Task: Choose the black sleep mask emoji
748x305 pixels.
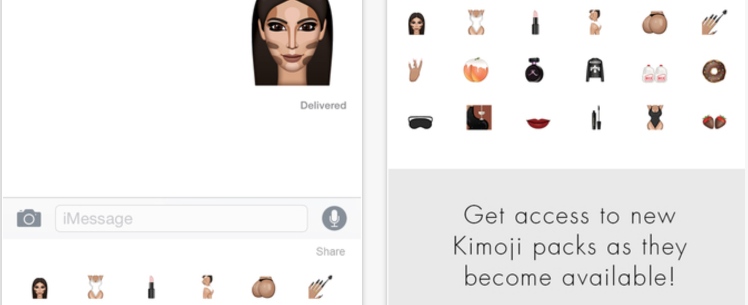Action: pos(420,122)
